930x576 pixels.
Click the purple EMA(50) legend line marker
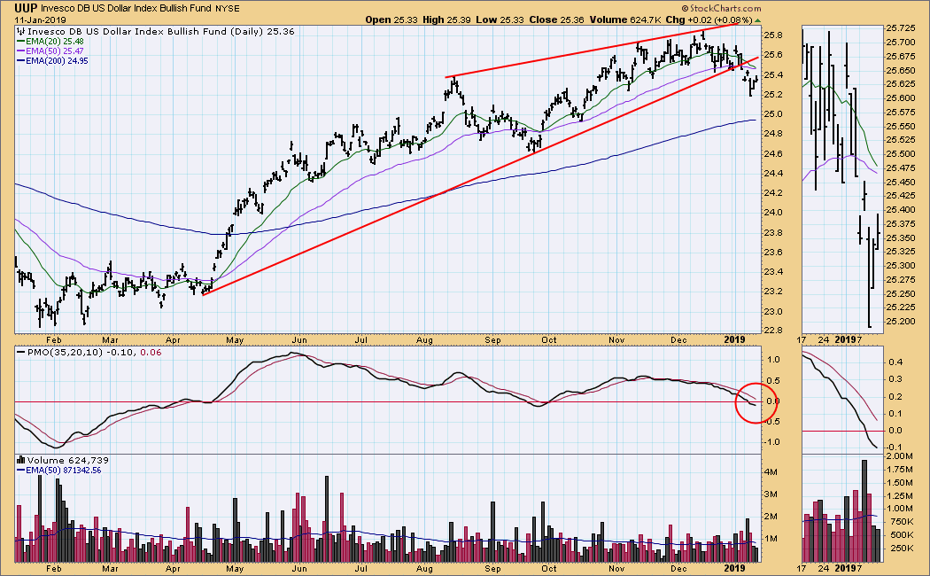point(20,51)
